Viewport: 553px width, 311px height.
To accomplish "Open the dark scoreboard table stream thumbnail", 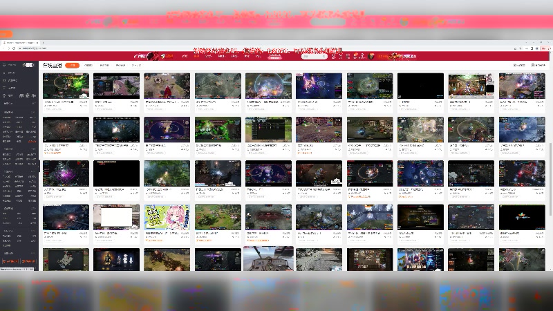I will tap(268, 129).
